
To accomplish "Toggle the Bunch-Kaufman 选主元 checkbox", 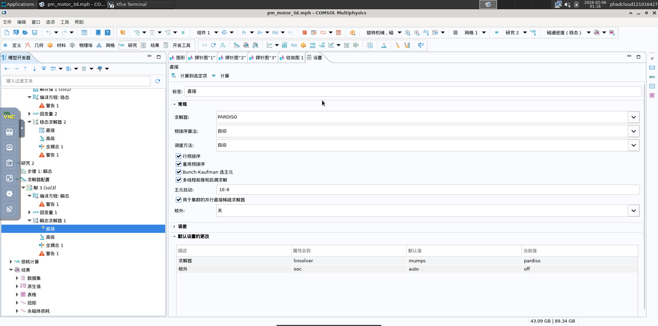I will click(x=179, y=172).
